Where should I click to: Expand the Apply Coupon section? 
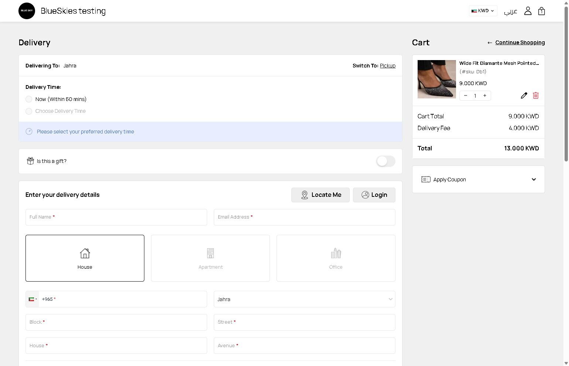479,179
